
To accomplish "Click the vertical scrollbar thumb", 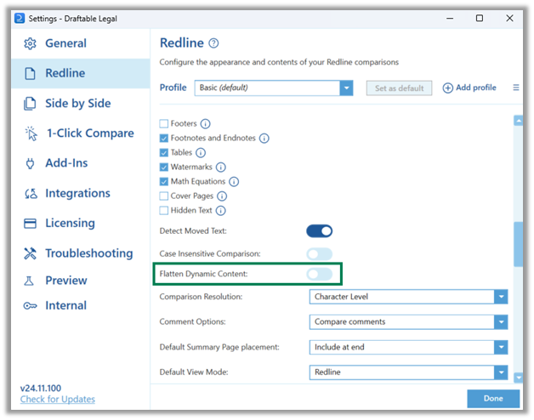I will tap(518, 244).
